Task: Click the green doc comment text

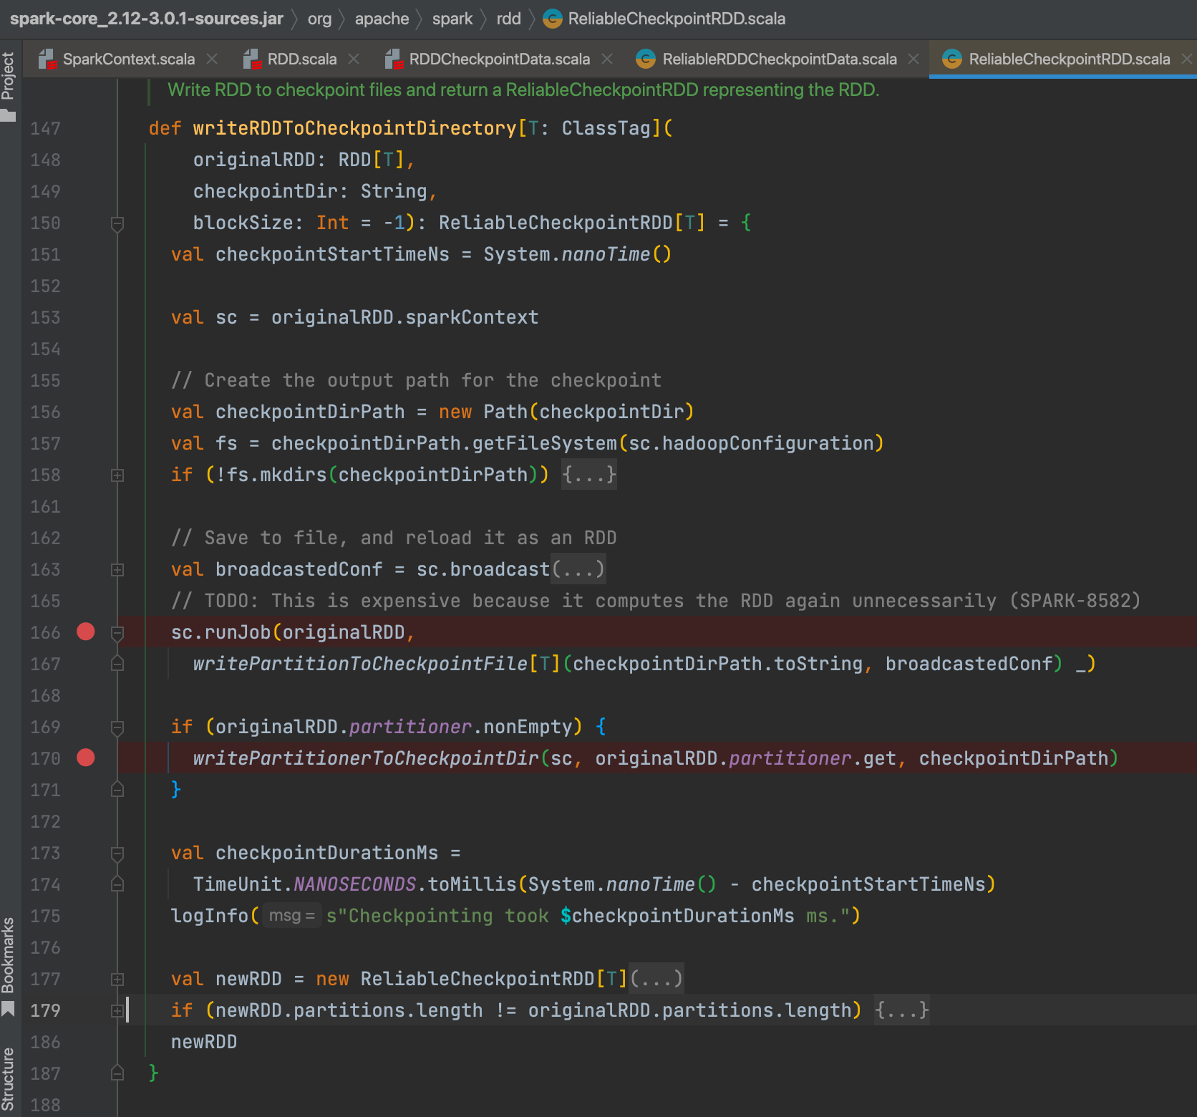Action: tap(523, 90)
